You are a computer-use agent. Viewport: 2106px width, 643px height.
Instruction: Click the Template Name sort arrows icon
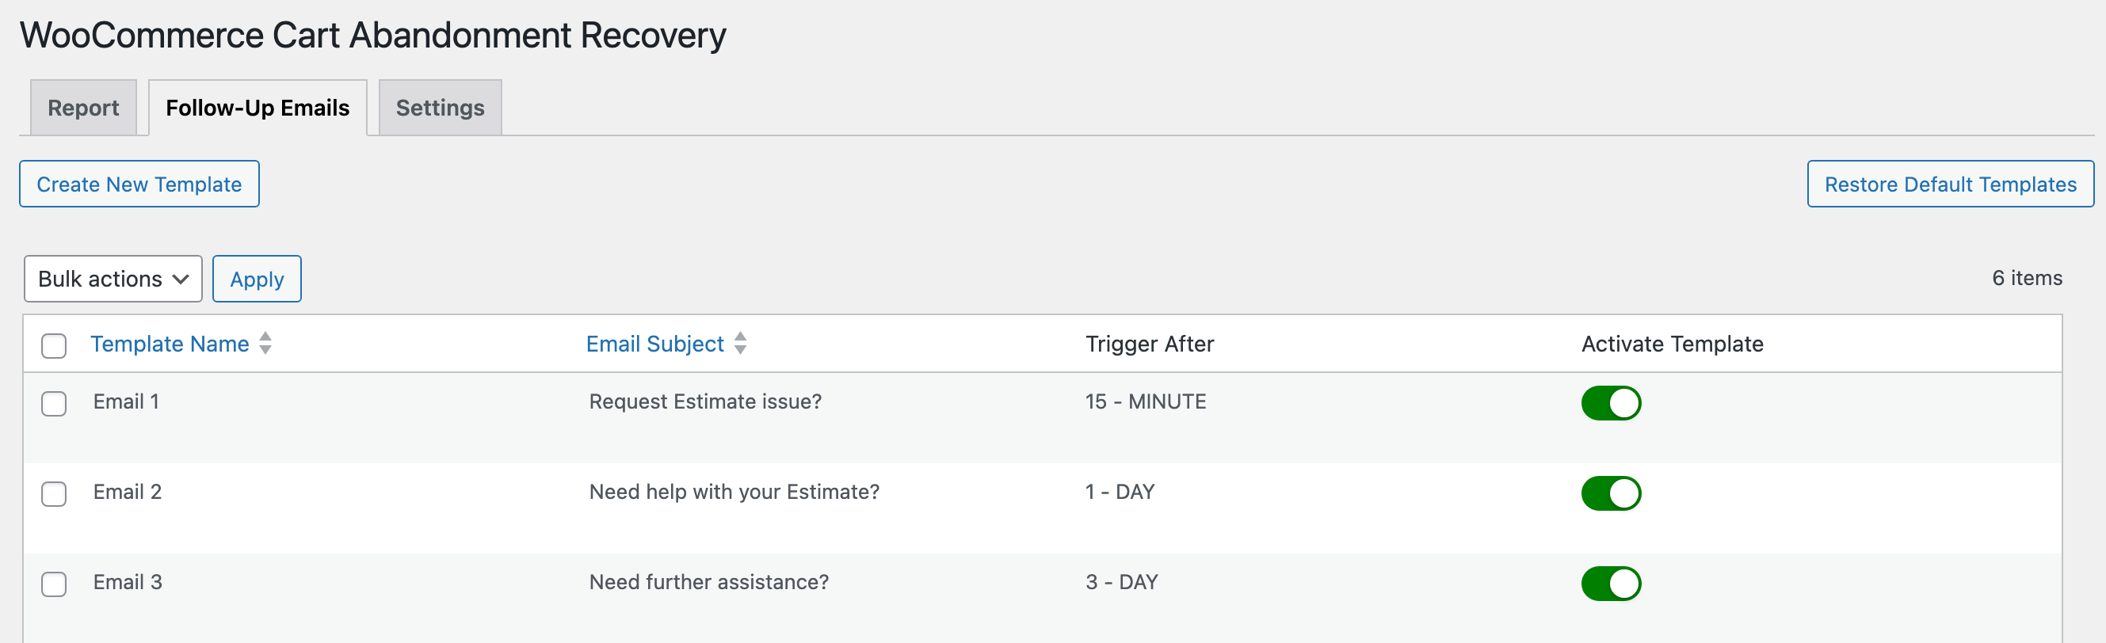(265, 343)
